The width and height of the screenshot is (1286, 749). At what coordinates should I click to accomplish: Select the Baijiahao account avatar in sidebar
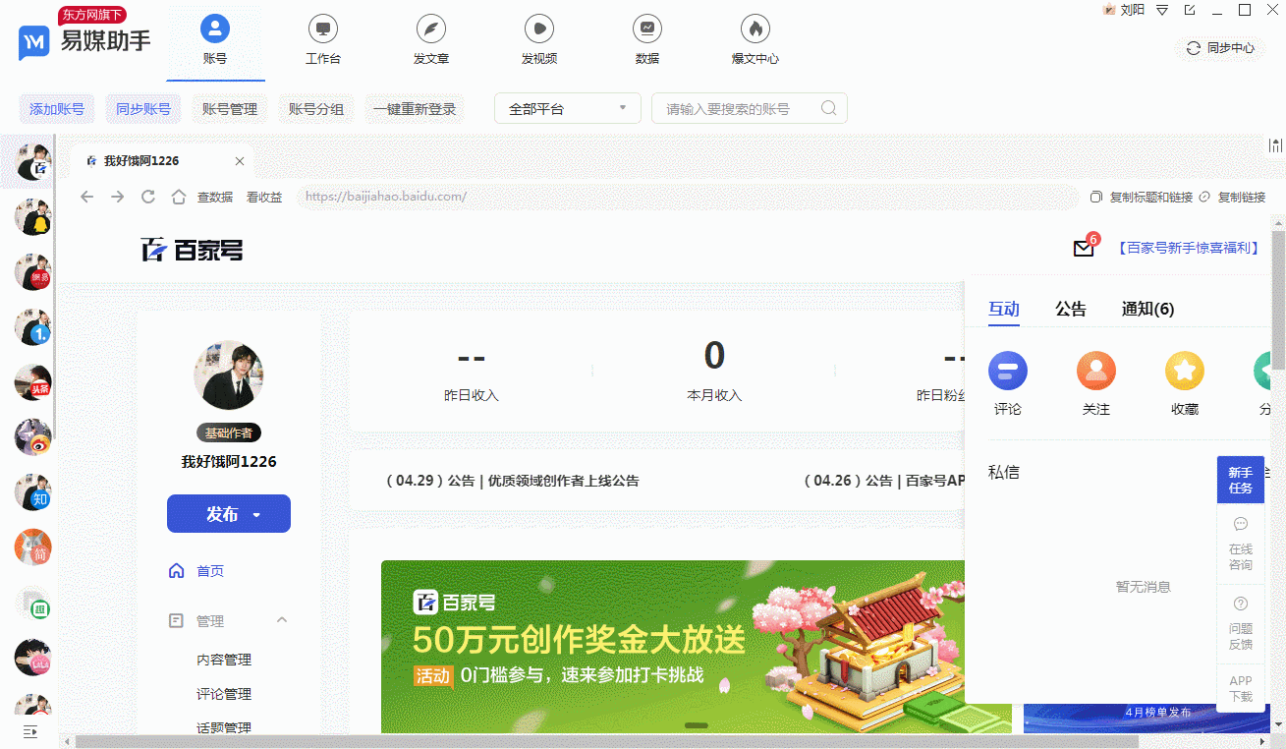pyautogui.click(x=32, y=162)
